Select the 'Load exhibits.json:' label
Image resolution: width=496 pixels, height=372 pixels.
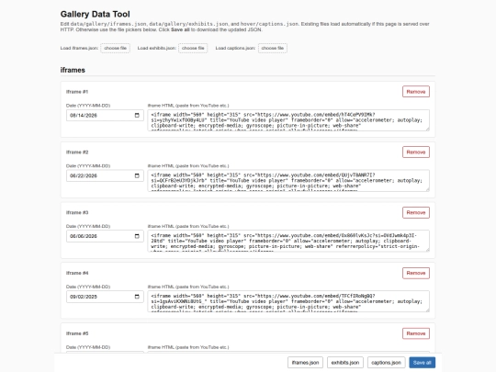(x=157, y=48)
